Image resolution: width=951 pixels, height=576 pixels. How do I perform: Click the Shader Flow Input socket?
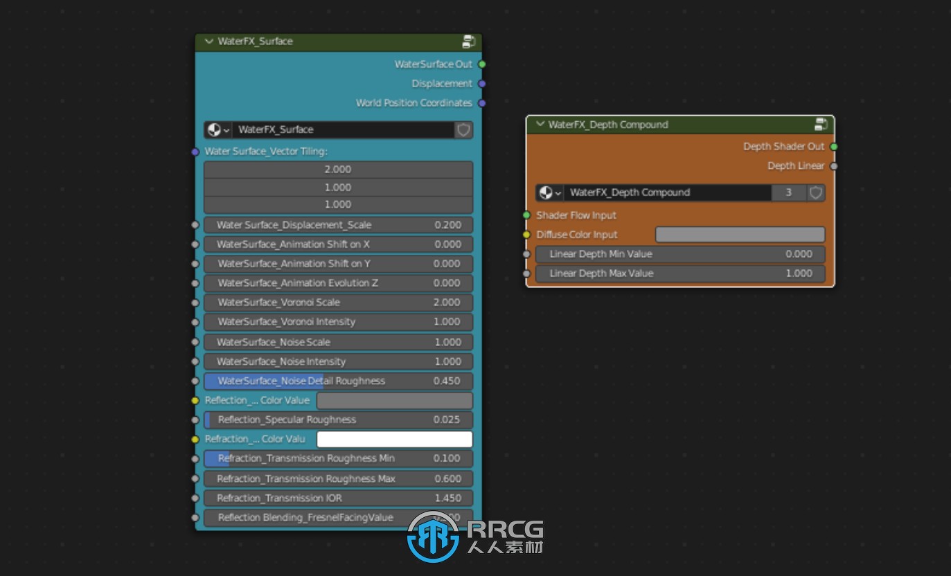point(526,215)
